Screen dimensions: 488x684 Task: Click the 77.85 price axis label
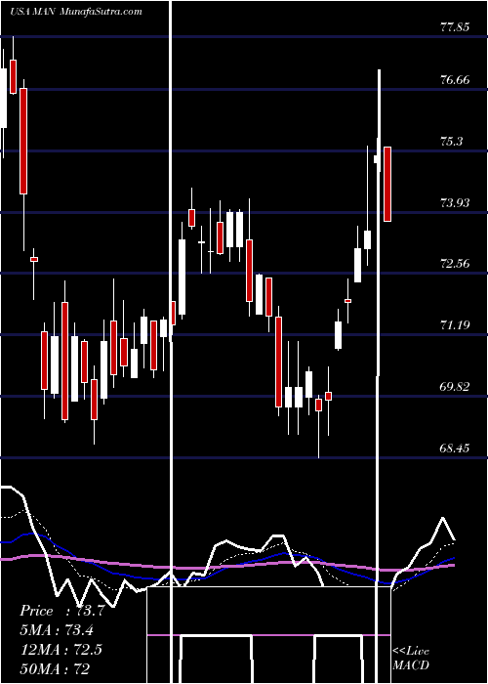(x=455, y=27)
